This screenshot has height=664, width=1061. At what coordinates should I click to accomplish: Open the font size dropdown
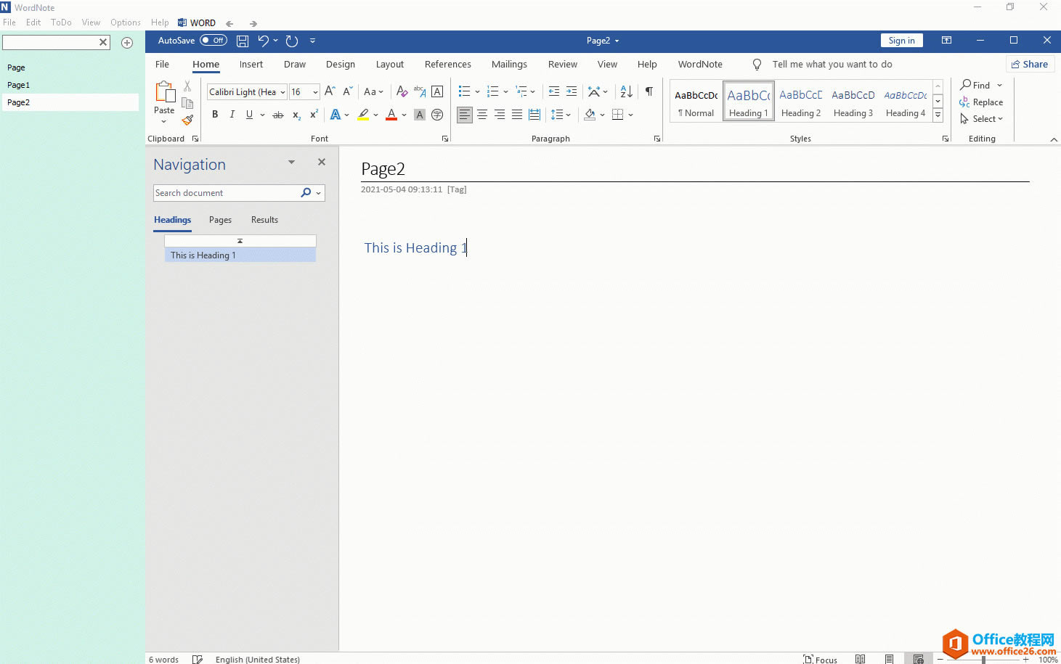[315, 92]
